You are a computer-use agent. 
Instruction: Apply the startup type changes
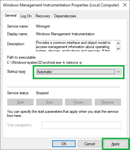(116, 144)
